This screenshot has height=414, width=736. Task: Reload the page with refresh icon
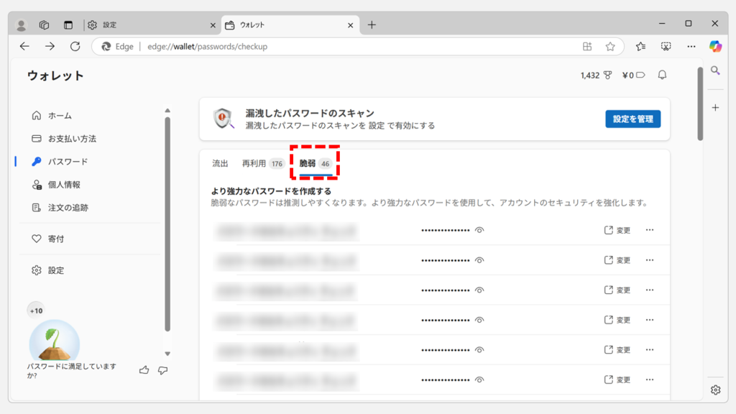pos(75,47)
